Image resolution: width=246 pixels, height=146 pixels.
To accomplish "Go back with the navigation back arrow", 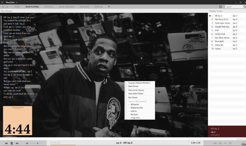I will point(3,7).
